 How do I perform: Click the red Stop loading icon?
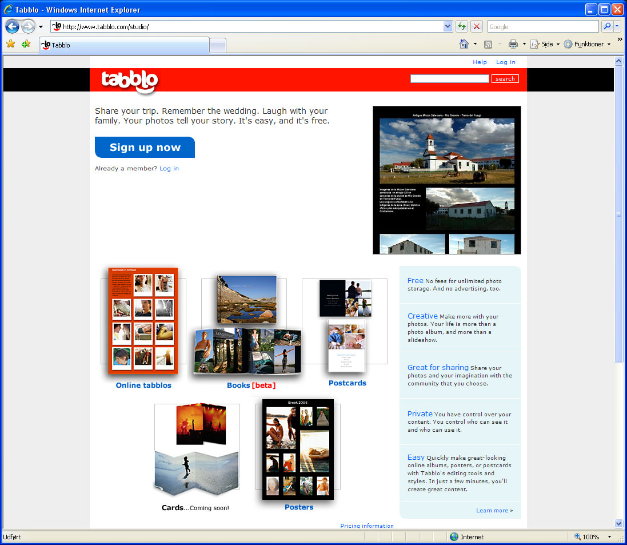point(477,26)
